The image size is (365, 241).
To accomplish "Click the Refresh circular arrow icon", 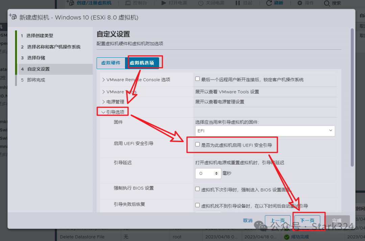I will [x=269, y=3].
